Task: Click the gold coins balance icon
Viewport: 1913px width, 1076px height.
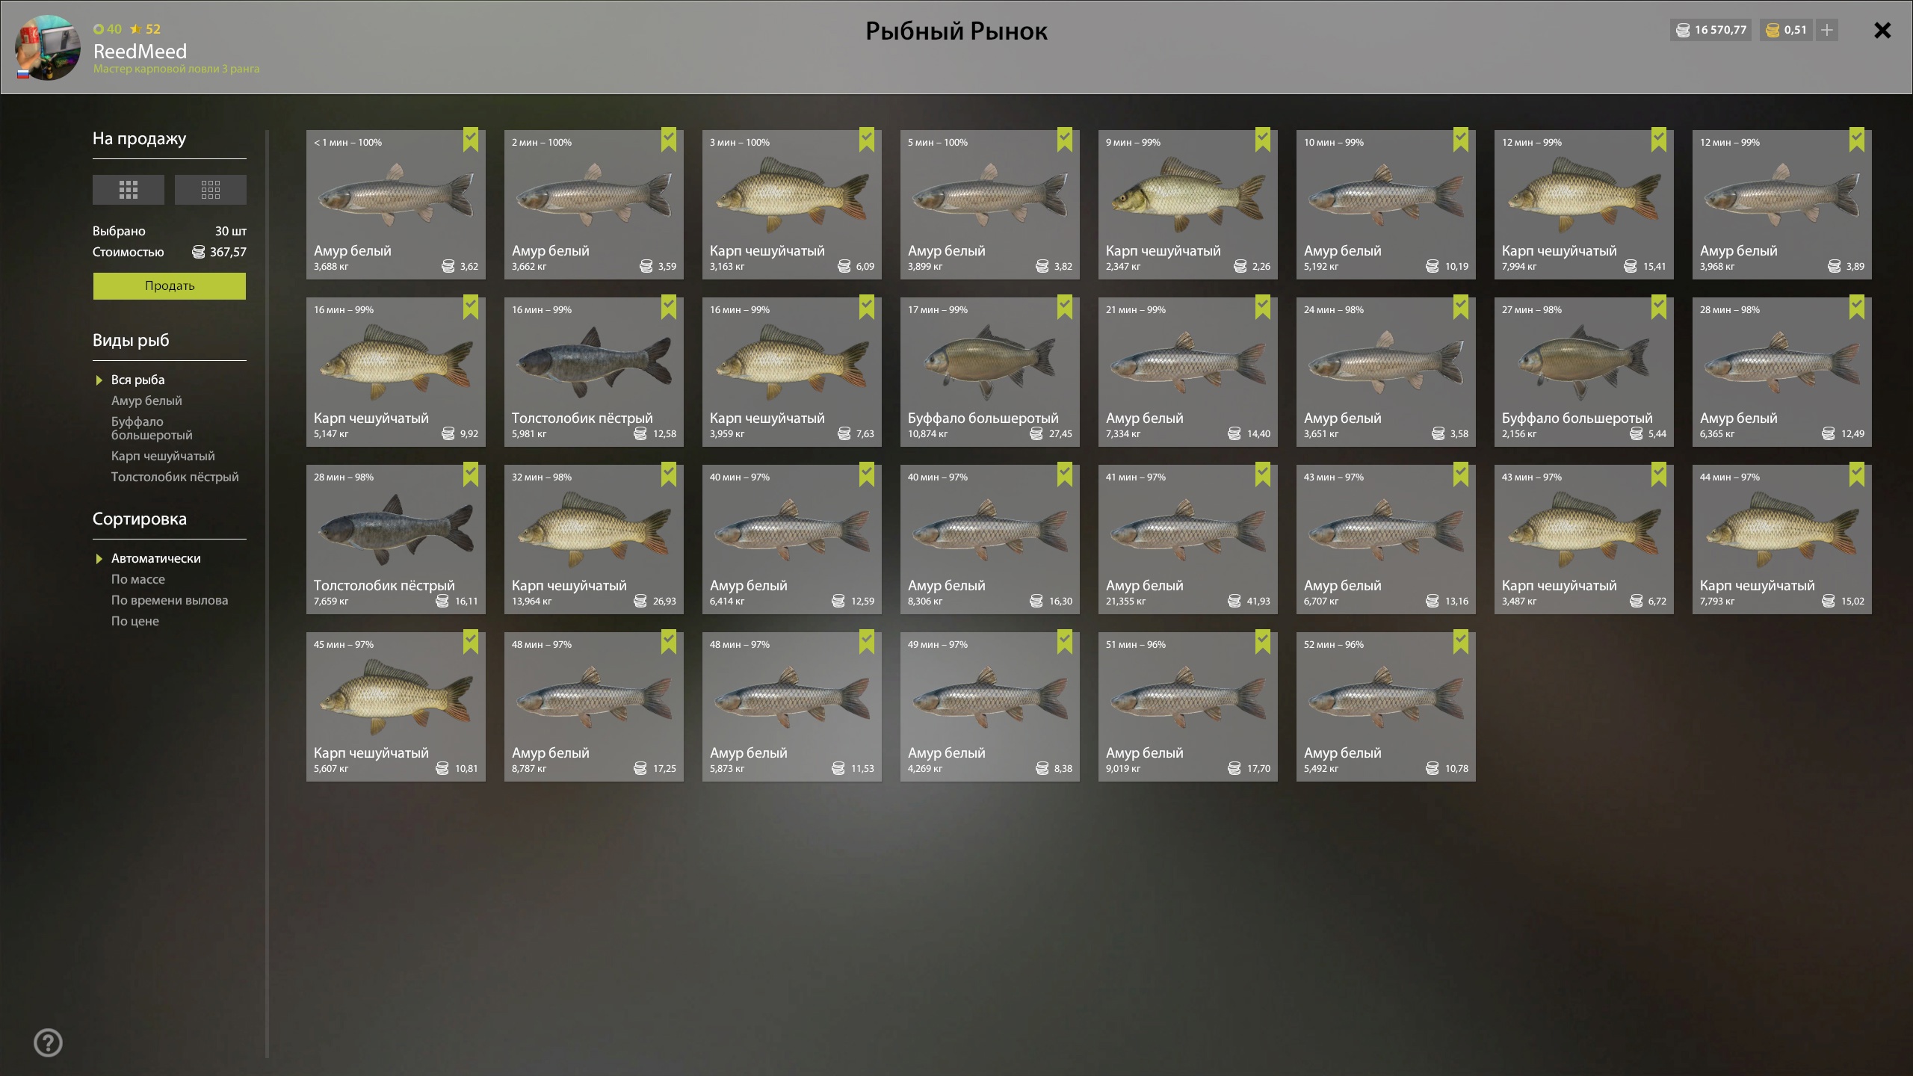Action: [1773, 30]
